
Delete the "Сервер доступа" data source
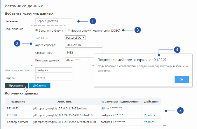tap(149, 122)
